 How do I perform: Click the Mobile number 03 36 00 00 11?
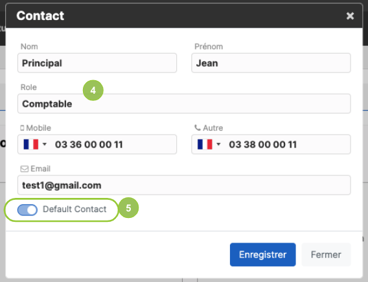(89, 144)
